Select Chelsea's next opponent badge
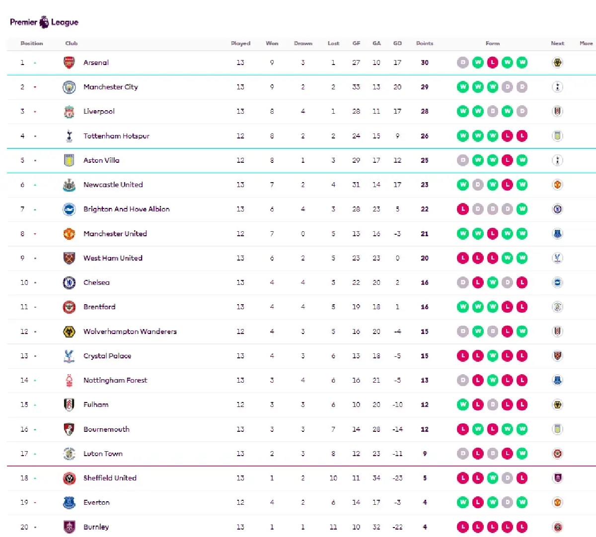 pos(557,282)
